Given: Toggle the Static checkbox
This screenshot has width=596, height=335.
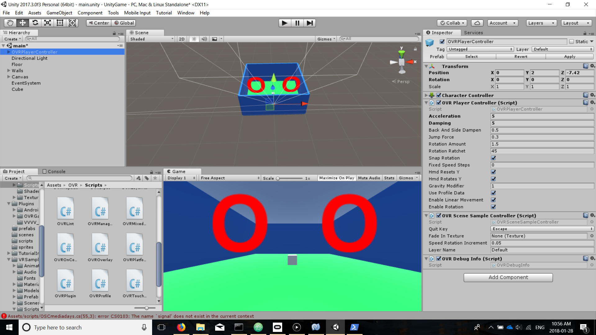Looking at the screenshot, I should pos(571,42).
